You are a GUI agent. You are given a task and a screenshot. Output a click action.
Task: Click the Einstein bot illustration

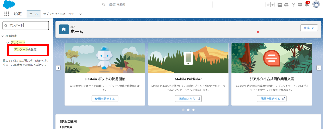coord(105,58)
